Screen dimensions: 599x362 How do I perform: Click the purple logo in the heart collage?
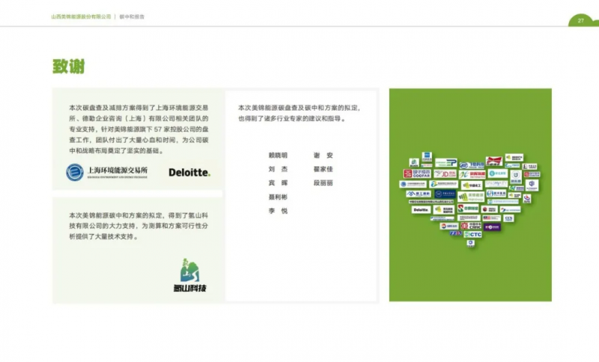click(492, 227)
